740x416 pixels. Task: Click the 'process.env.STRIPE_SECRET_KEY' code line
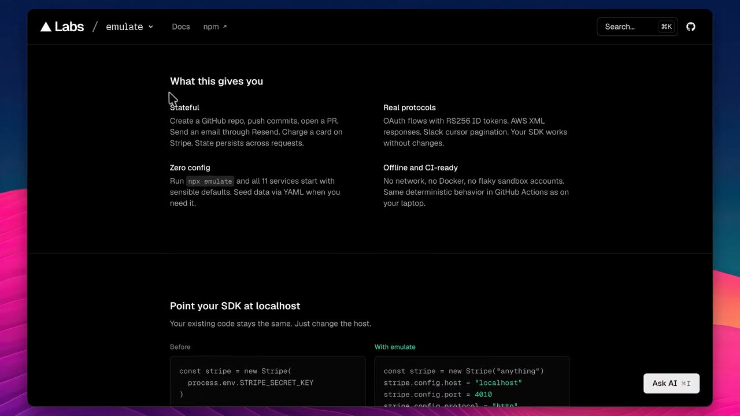(x=251, y=382)
